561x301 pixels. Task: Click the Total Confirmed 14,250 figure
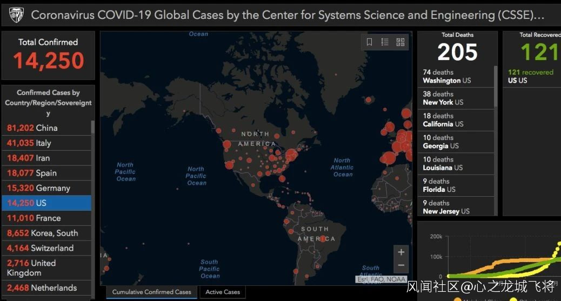48,60
